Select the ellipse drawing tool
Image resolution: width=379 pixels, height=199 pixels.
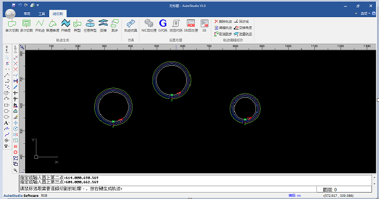(6, 117)
